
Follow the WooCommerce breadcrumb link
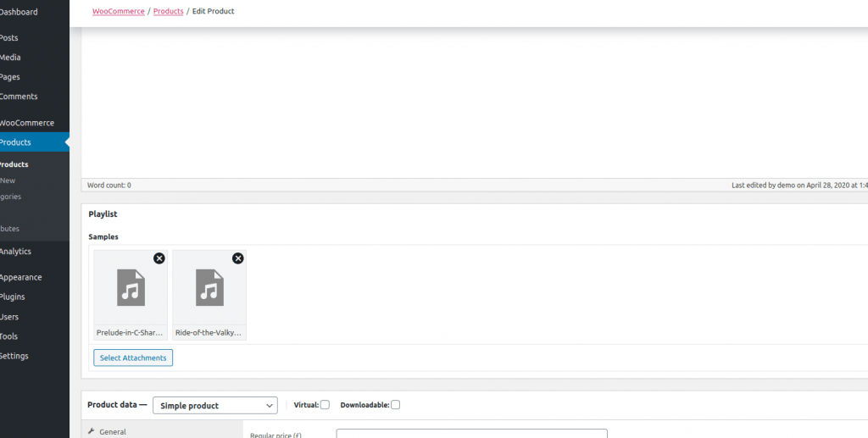pos(118,11)
